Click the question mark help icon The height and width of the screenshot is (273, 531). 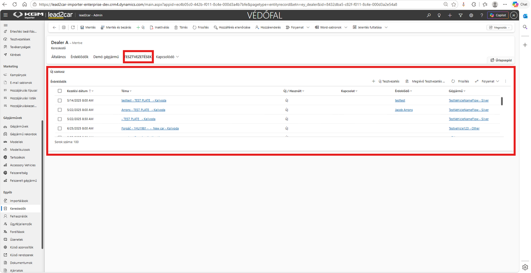point(482,15)
